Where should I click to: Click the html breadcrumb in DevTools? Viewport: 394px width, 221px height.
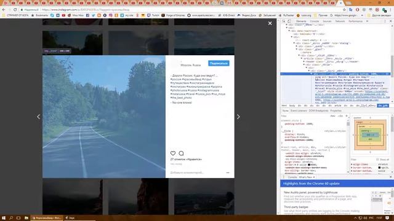point(284,106)
